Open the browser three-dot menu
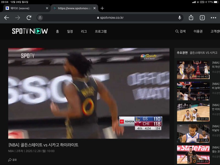The image size is (220, 165). pyautogui.click(x=213, y=18)
